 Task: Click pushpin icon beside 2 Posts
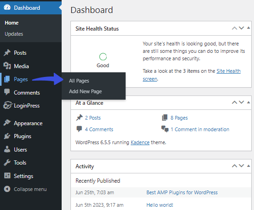tap(79, 118)
